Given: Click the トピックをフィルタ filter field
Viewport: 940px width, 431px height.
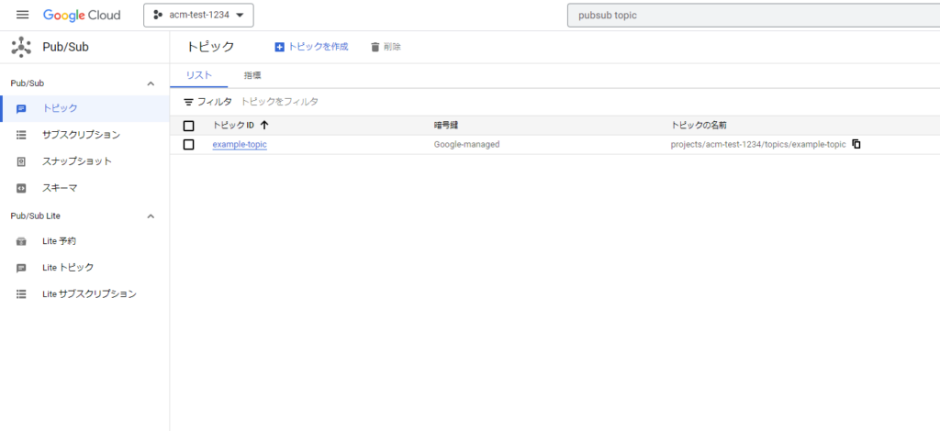Looking at the screenshot, I should pyautogui.click(x=279, y=102).
